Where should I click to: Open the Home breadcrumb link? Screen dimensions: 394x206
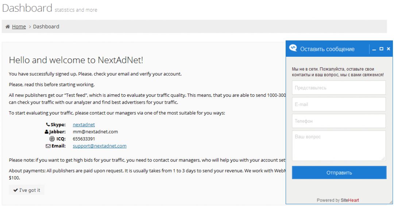pyautogui.click(x=19, y=27)
